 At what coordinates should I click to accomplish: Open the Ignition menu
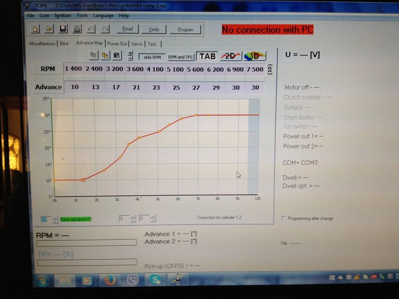[63, 16]
